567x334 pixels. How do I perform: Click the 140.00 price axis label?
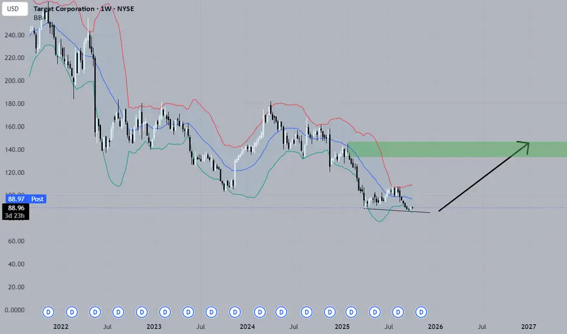click(x=15, y=149)
